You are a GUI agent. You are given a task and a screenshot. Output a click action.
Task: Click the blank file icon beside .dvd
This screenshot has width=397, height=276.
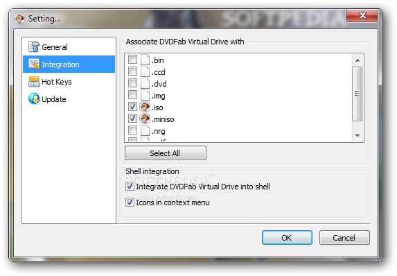tap(145, 83)
